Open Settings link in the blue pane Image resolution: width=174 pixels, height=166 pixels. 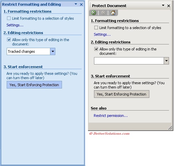click(x=15, y=25)
